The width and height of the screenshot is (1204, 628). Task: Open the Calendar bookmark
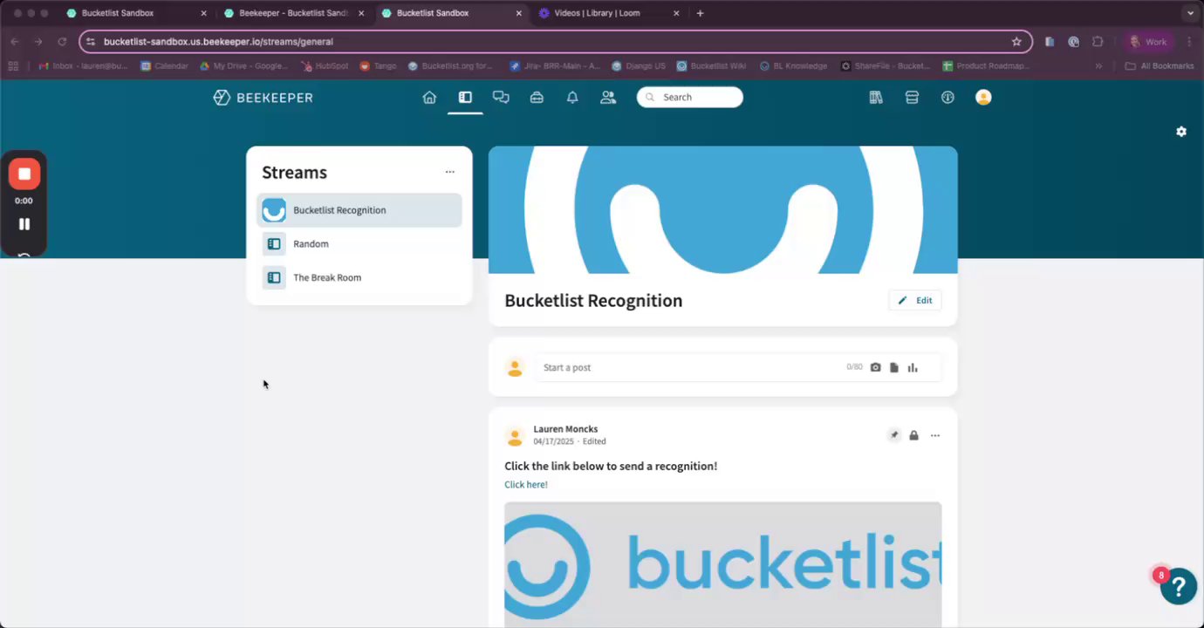[x=164, y=66]
